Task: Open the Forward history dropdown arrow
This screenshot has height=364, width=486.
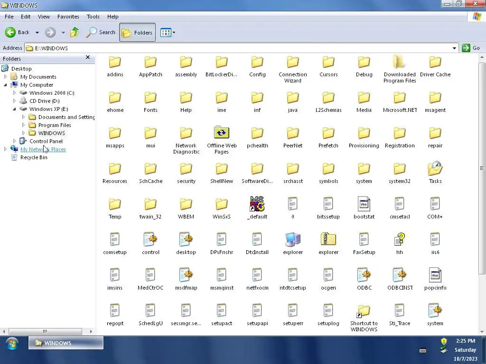Action: pos(63,33)
